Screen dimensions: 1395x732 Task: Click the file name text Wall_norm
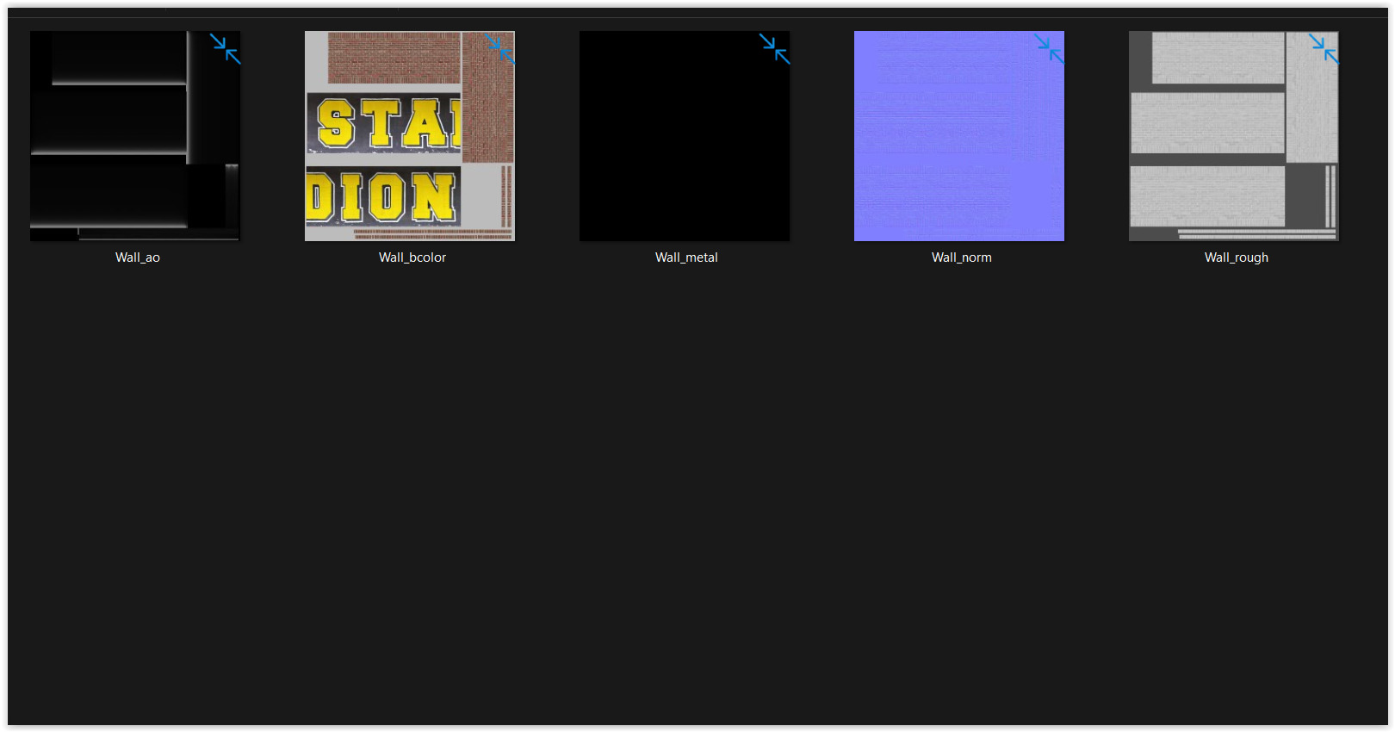pos(962,257)
